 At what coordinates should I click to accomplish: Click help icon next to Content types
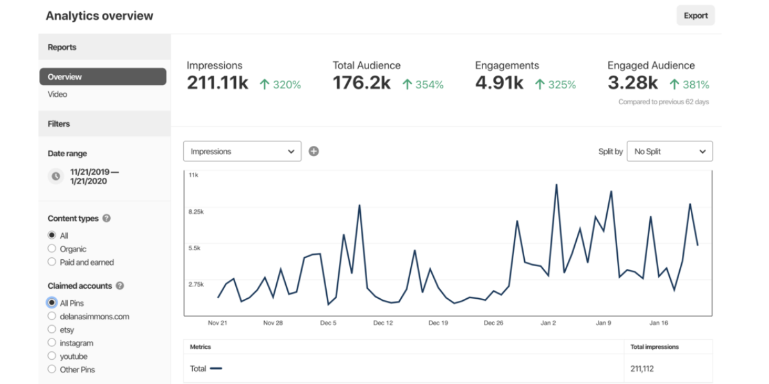pyautogui.click(x=106, y=218)
